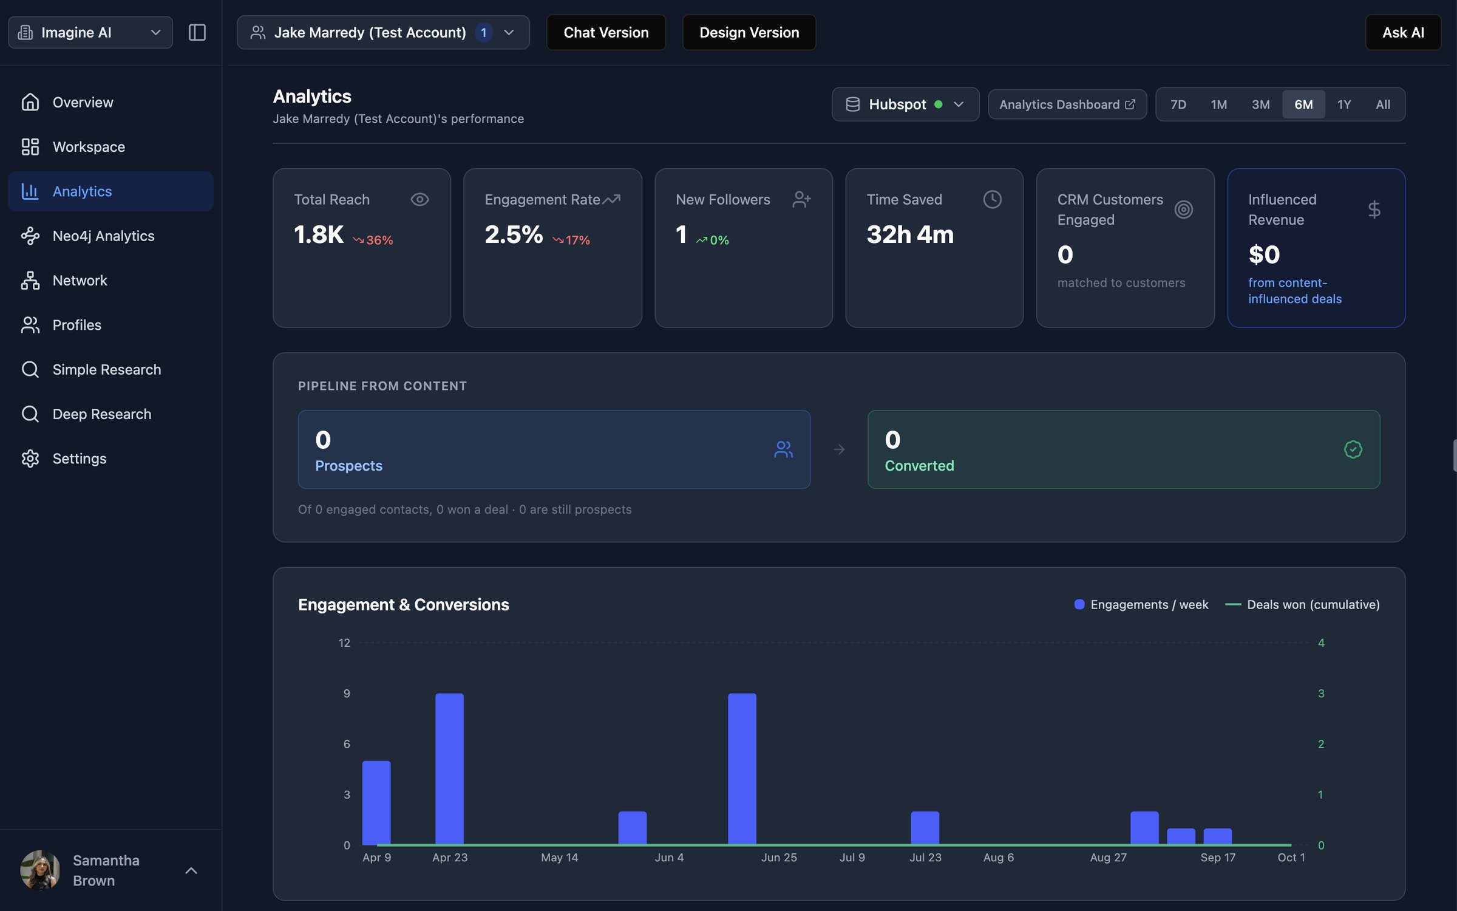Viewport: 1457px width, 911px height.
Task: Click the Engagement Rate 2.5% value
Action: pos(514,234)
